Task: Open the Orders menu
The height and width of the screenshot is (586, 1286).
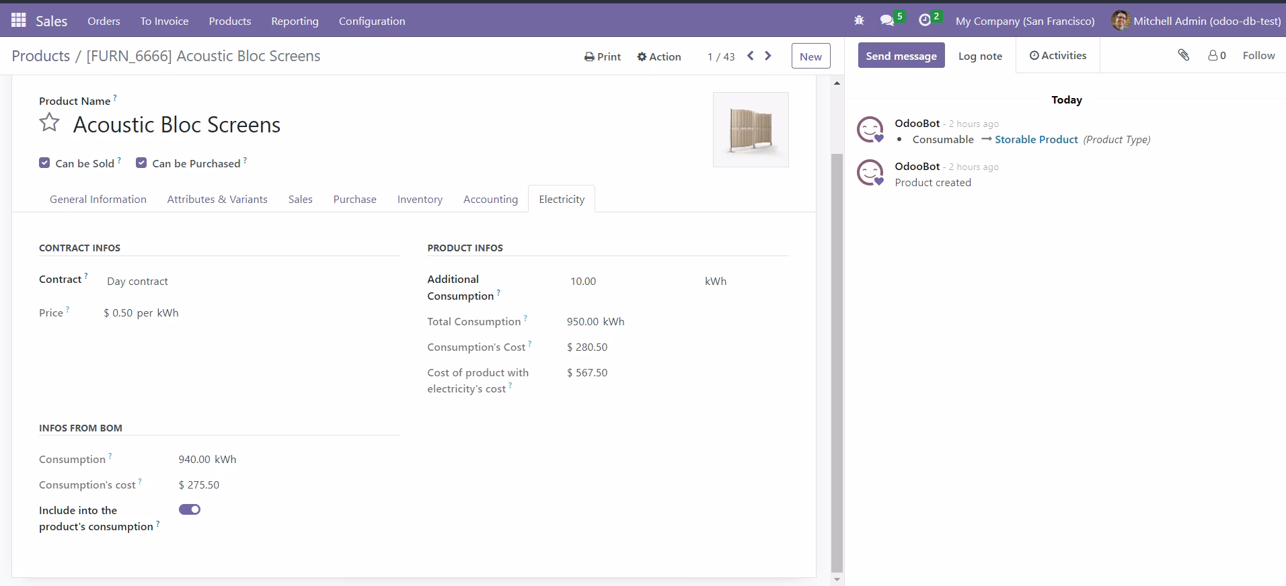Action: point(104,21)
